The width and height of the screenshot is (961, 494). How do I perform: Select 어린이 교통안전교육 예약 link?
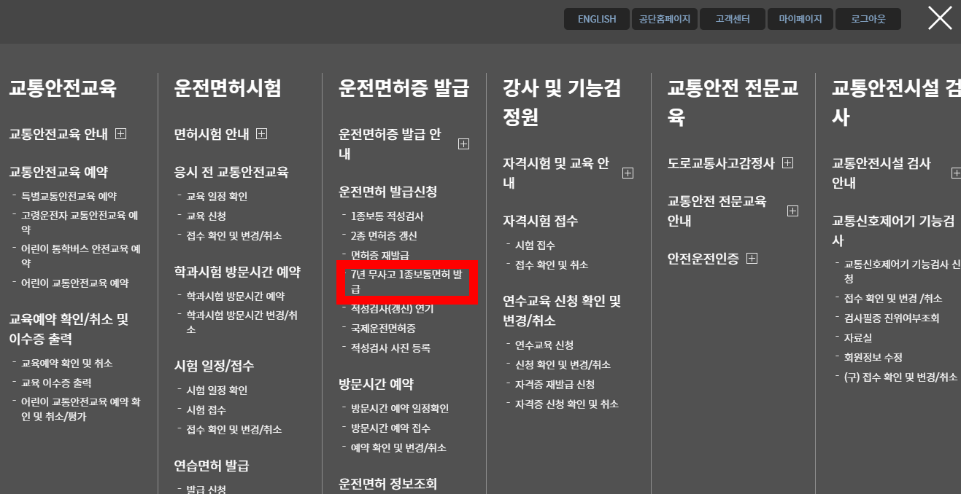point(74,283)
